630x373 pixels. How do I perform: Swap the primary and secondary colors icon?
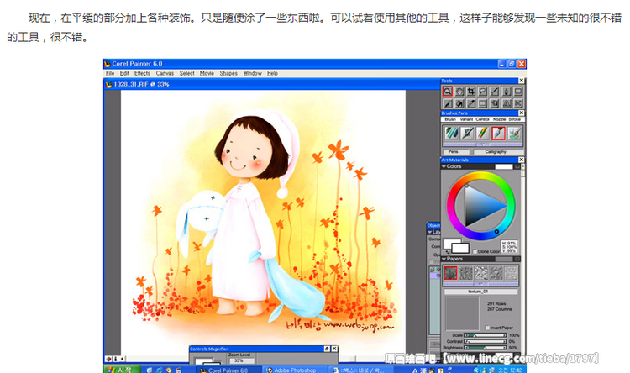pos(447,252)
